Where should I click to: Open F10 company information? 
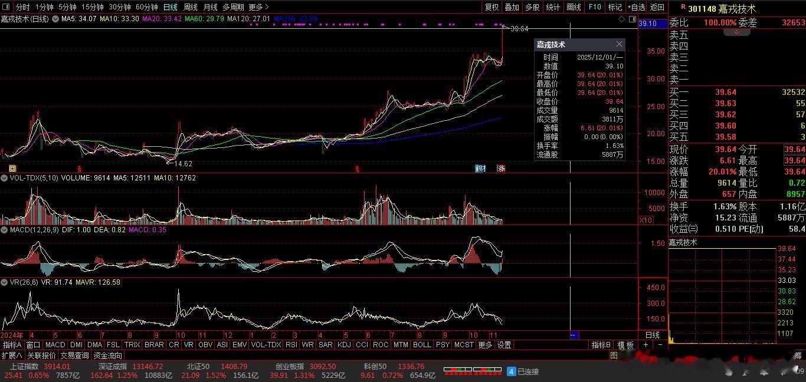[595, 7]
